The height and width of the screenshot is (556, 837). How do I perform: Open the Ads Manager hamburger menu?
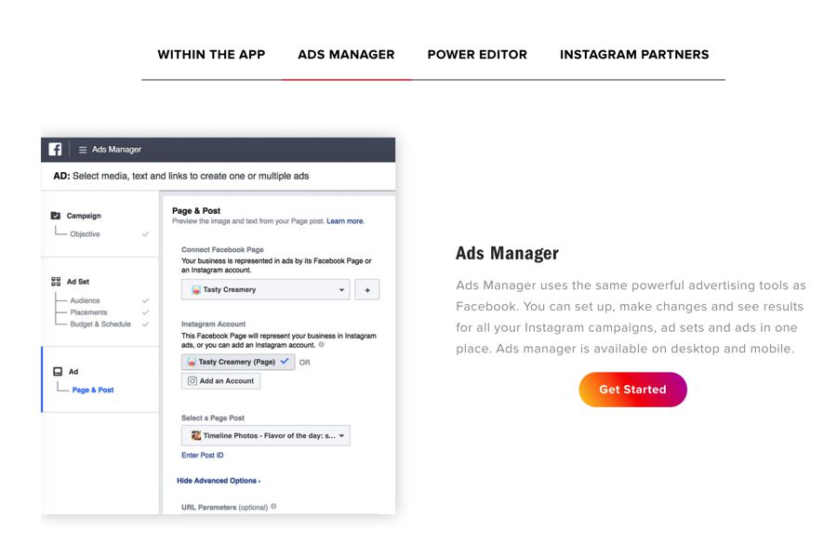[x=83, y=150]
